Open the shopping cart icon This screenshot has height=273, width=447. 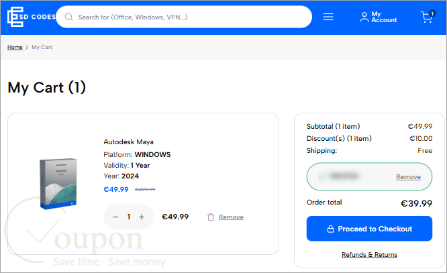coord(427,17)
